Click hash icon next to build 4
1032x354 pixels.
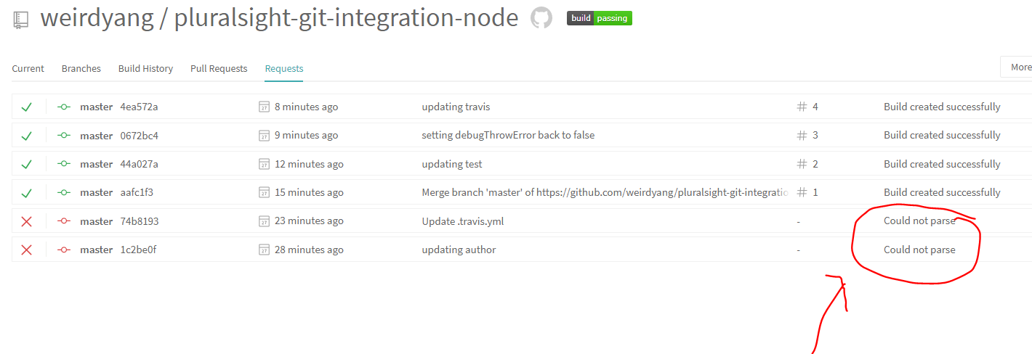tap(802, 107)
